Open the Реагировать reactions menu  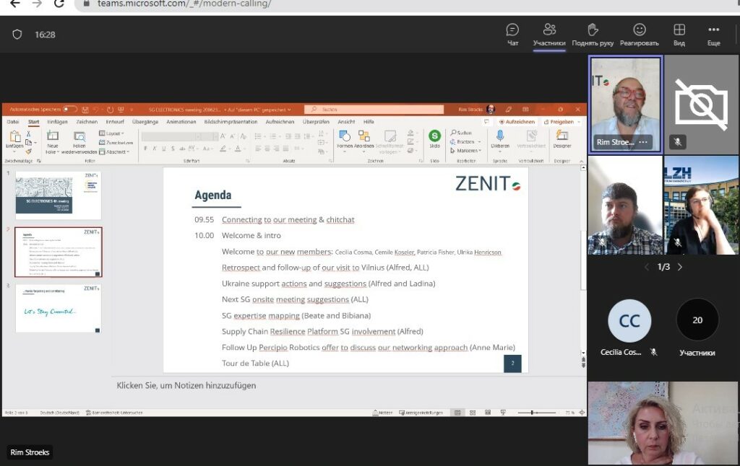pos(639,34)
